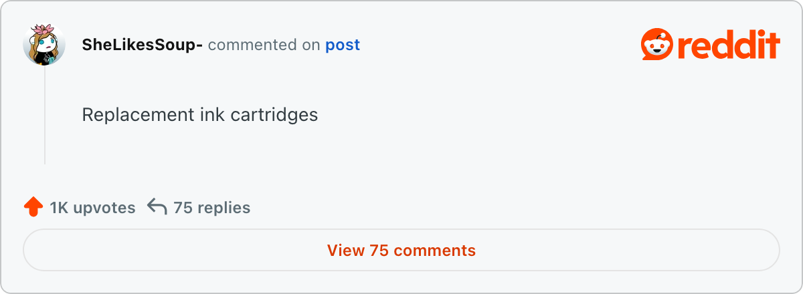Open the blue "post" link
Viewport: 803px width, 294px height.
[x=343, y=45]
